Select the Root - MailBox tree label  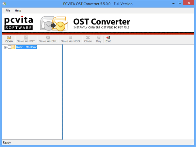tap(26, 47)
